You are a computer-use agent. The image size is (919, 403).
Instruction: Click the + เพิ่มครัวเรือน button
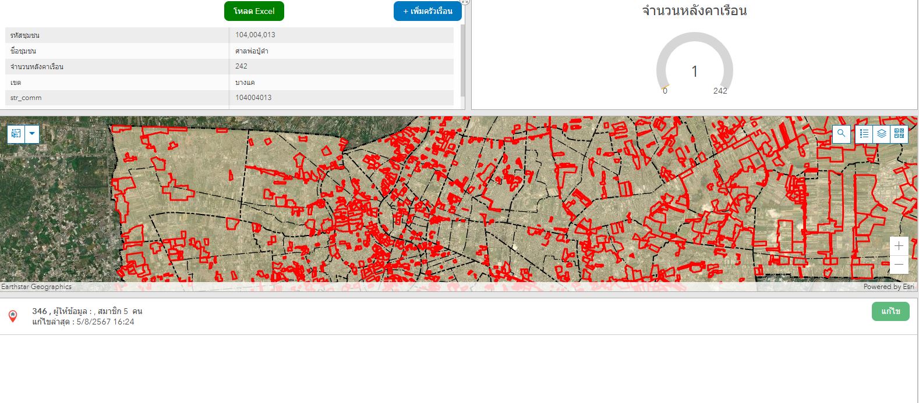(x=427, y=11)
